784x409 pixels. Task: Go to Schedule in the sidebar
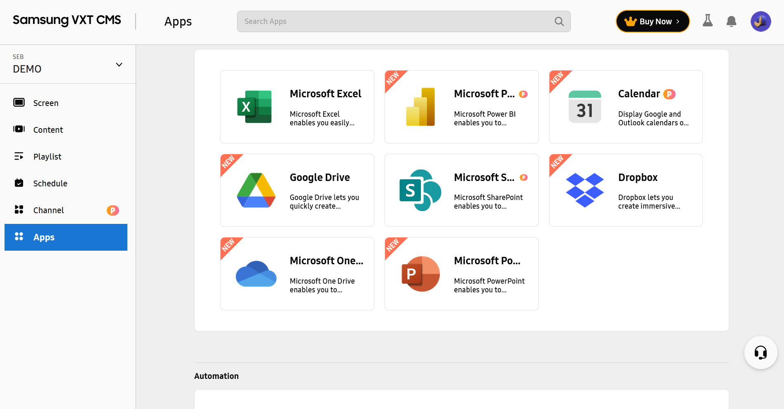(66, 183)
